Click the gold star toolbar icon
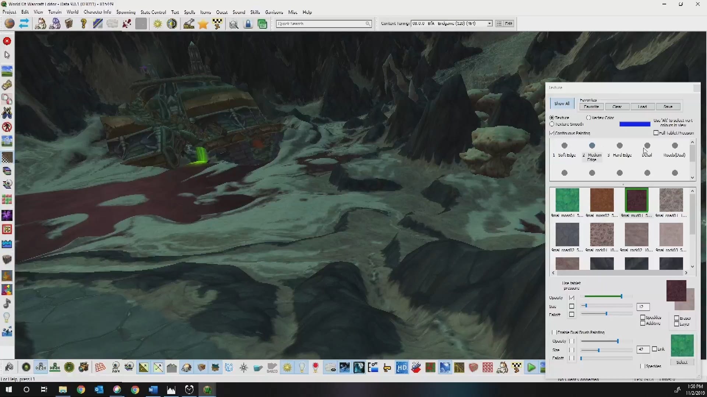This screenshot has height=397, width=707. coord(203,24)
